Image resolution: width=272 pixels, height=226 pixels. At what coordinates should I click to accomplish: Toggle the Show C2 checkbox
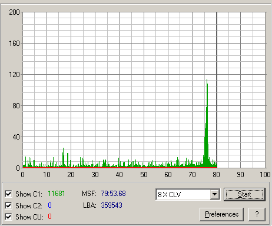click(8, 205)
